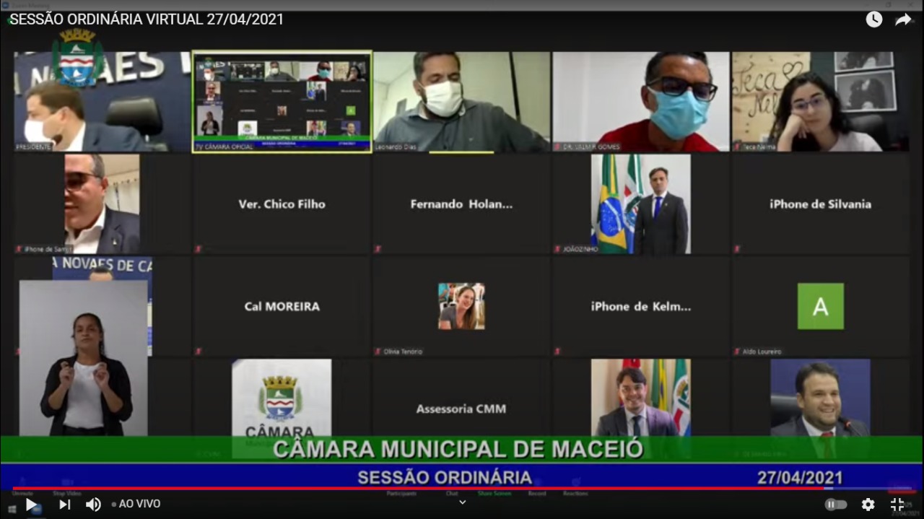Click the fullscreen icon at bottom right
Image resolution: width=924 pixels, height=519 pixels.
897,504
